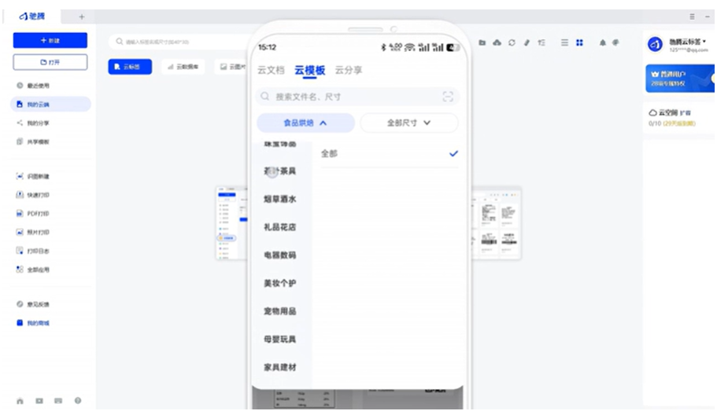Click the 意见反馈 feedback icon
The width and height of the screenshot is (717, 411).
[x=20, y=304]
